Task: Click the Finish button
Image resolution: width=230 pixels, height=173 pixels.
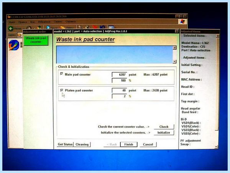Action: [129, 144]
